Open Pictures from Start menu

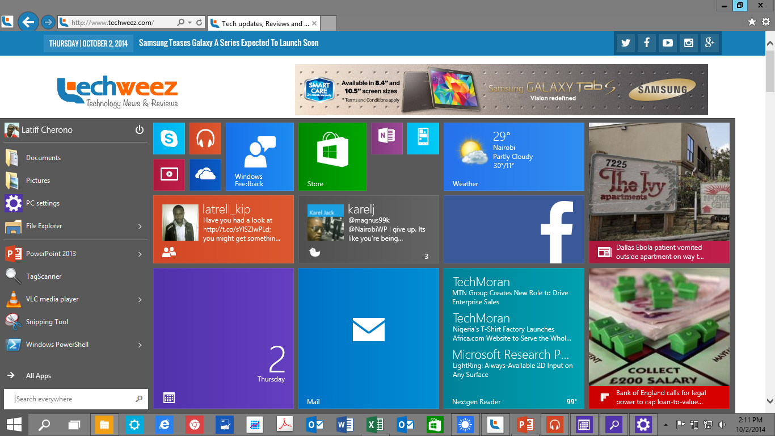(75, 181)
